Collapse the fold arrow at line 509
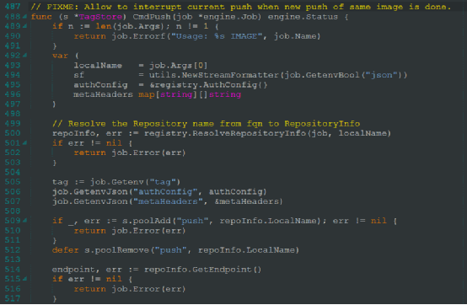467x305 pixels. [x=24, y=221]
